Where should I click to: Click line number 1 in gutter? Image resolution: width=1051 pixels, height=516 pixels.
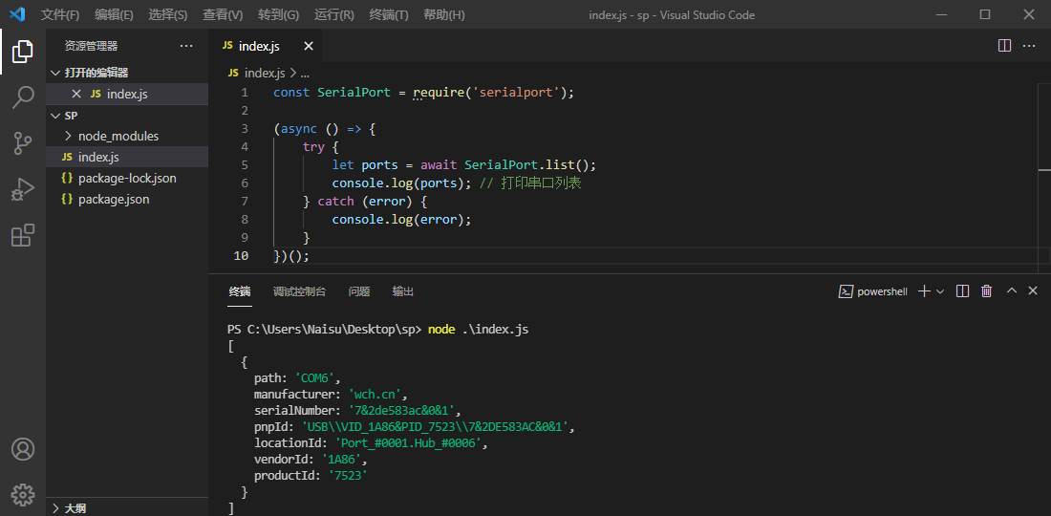pos(244,93)
